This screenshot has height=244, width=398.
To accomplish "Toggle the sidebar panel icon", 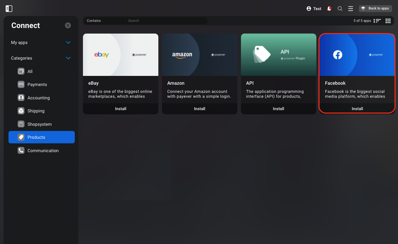I will pyautogui.click(x=9, y=9).
